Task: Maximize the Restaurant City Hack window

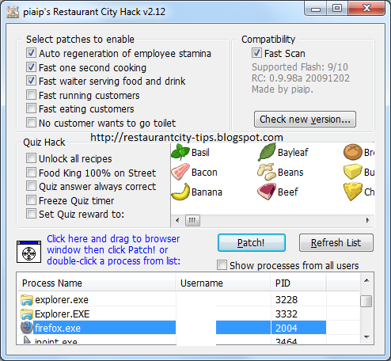Action: point(337,9)
